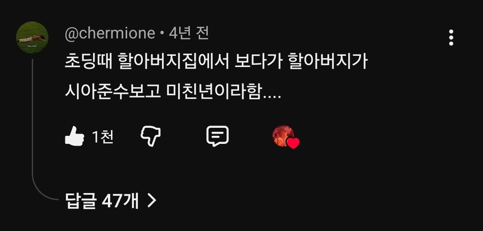
Task: Select the "1천" like count
Action: [x=103, y=137]
